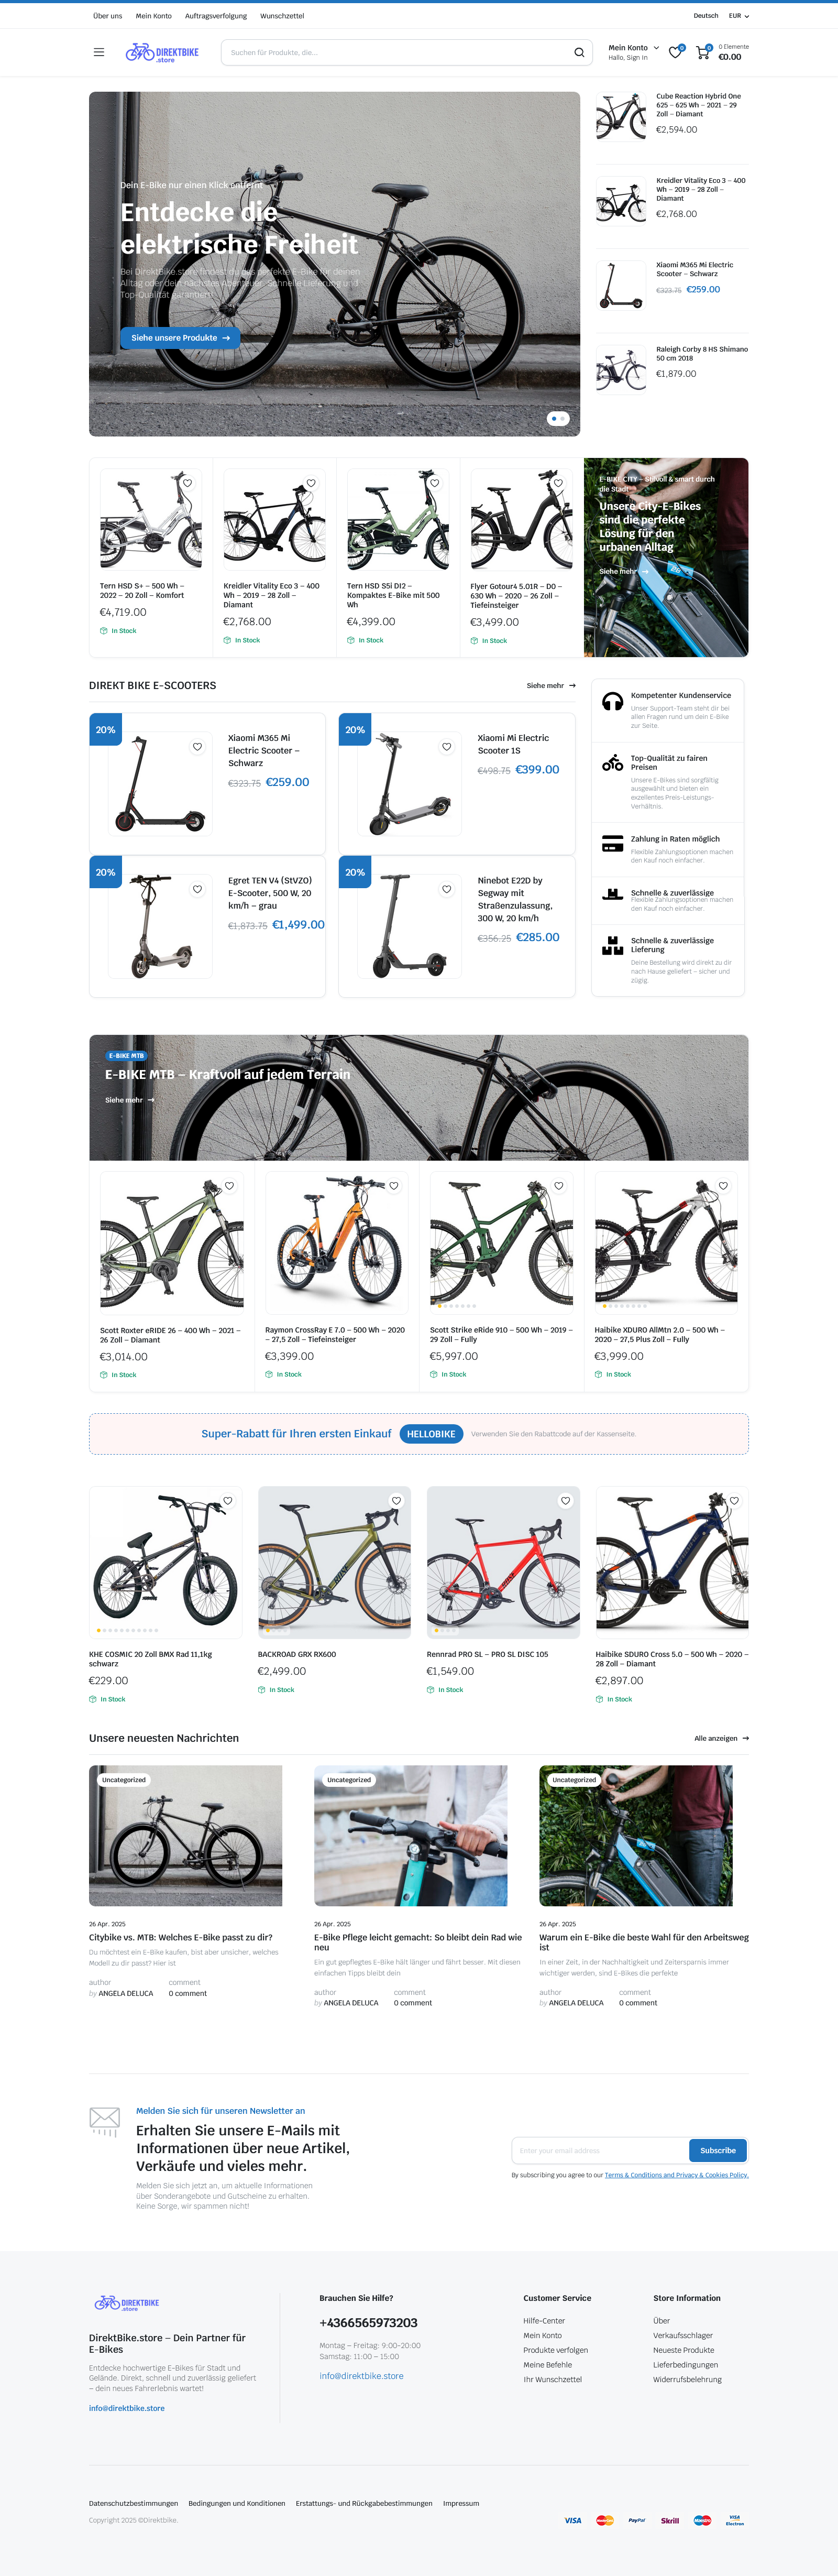This screenshot has height=2576, width=838.
Task: Click the Siehe unsere Produkte button
Action: click(180, 338)
